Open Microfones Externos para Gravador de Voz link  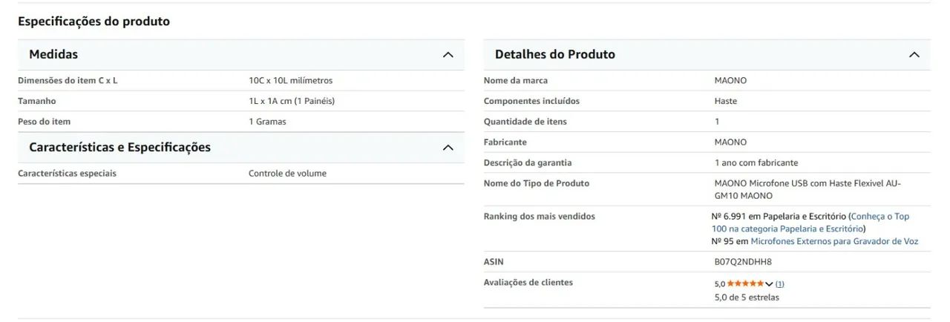click(x=834, y=241)
